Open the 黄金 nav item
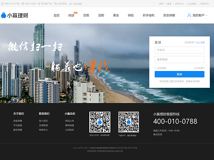 coord(116,15)
